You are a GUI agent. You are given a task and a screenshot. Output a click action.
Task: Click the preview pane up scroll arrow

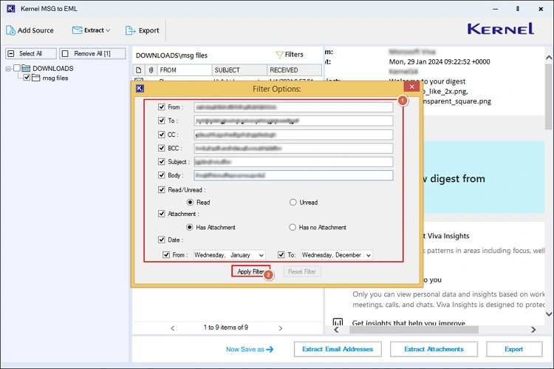pyautogui.click(x=549, y=58)
